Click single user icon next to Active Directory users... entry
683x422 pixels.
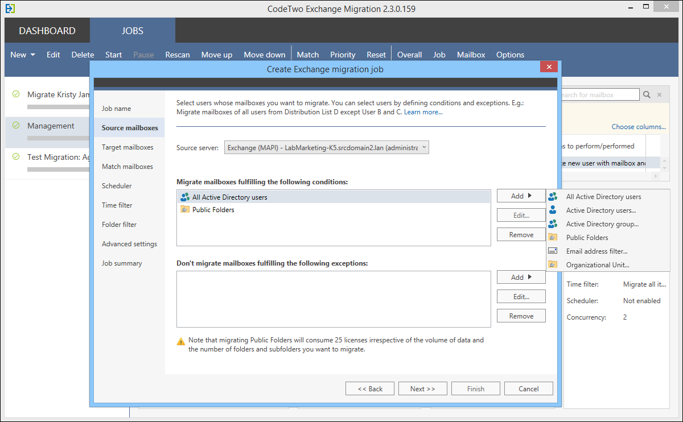[x=553, y=210]
